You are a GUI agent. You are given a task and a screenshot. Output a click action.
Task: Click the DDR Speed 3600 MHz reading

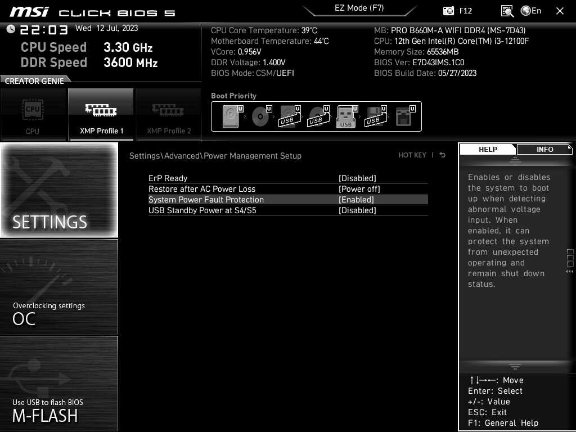point(89,62)
